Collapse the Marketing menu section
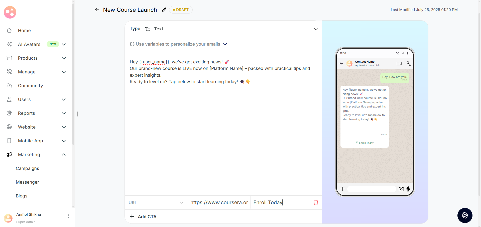 tap(64, 155)
